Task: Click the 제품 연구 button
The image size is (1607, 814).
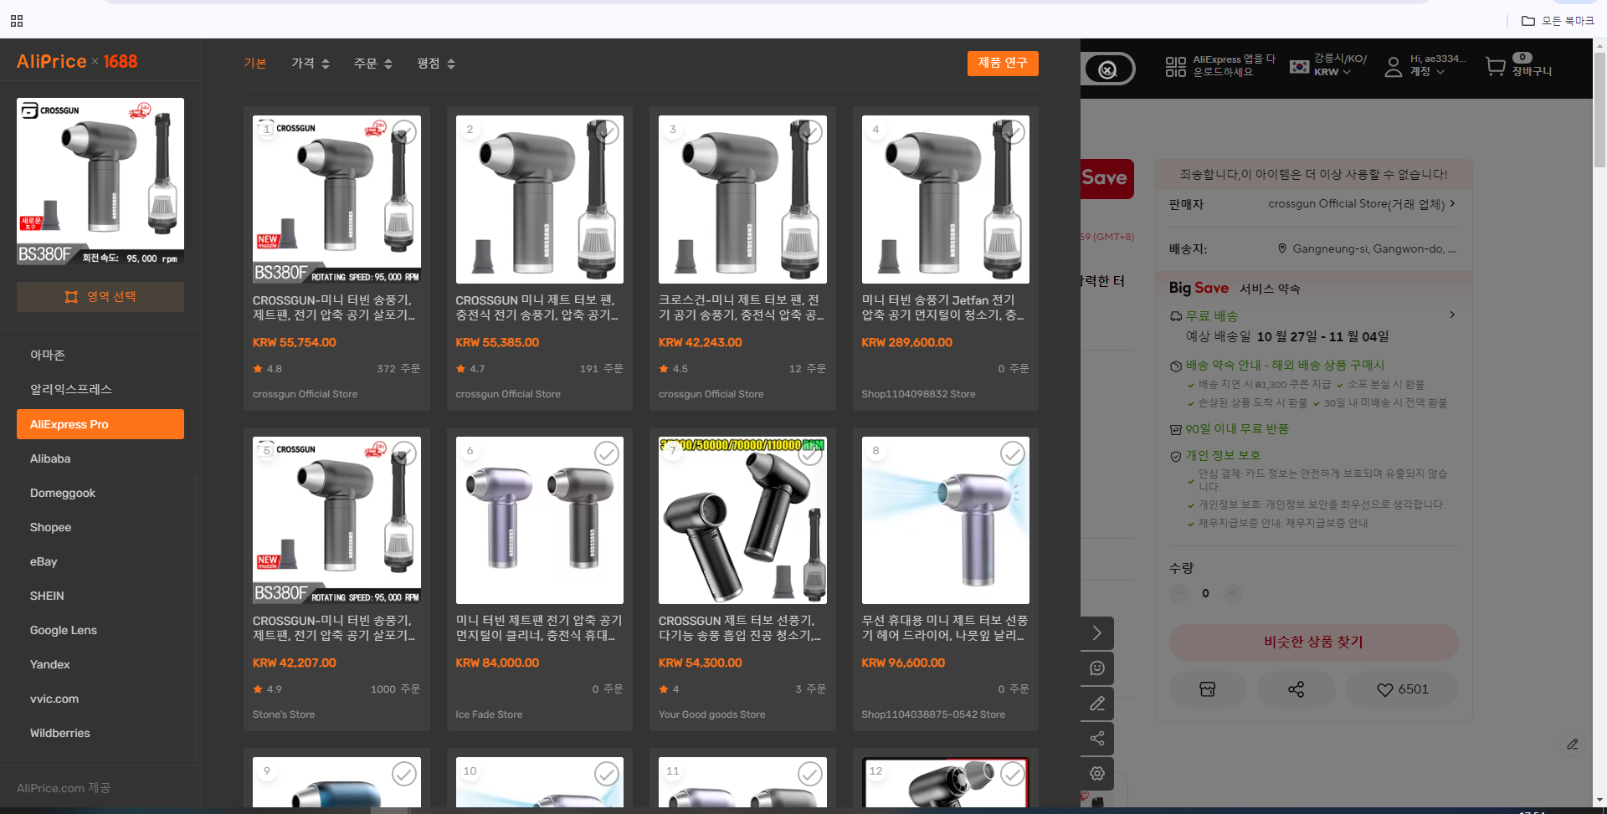Action: tap(1003, 64)
